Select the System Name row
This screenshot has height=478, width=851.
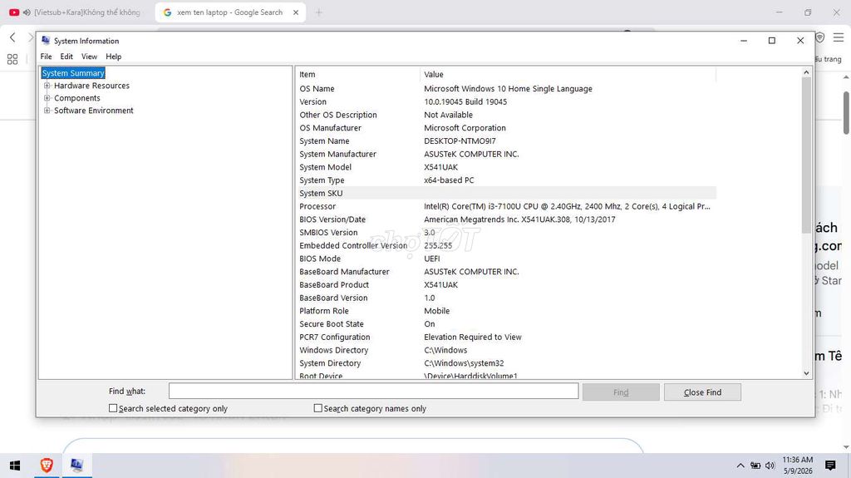click(x=506, y=140)
